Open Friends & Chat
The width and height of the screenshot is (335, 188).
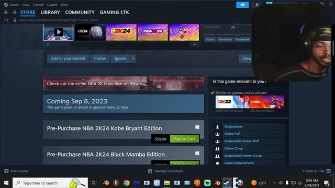317,171
